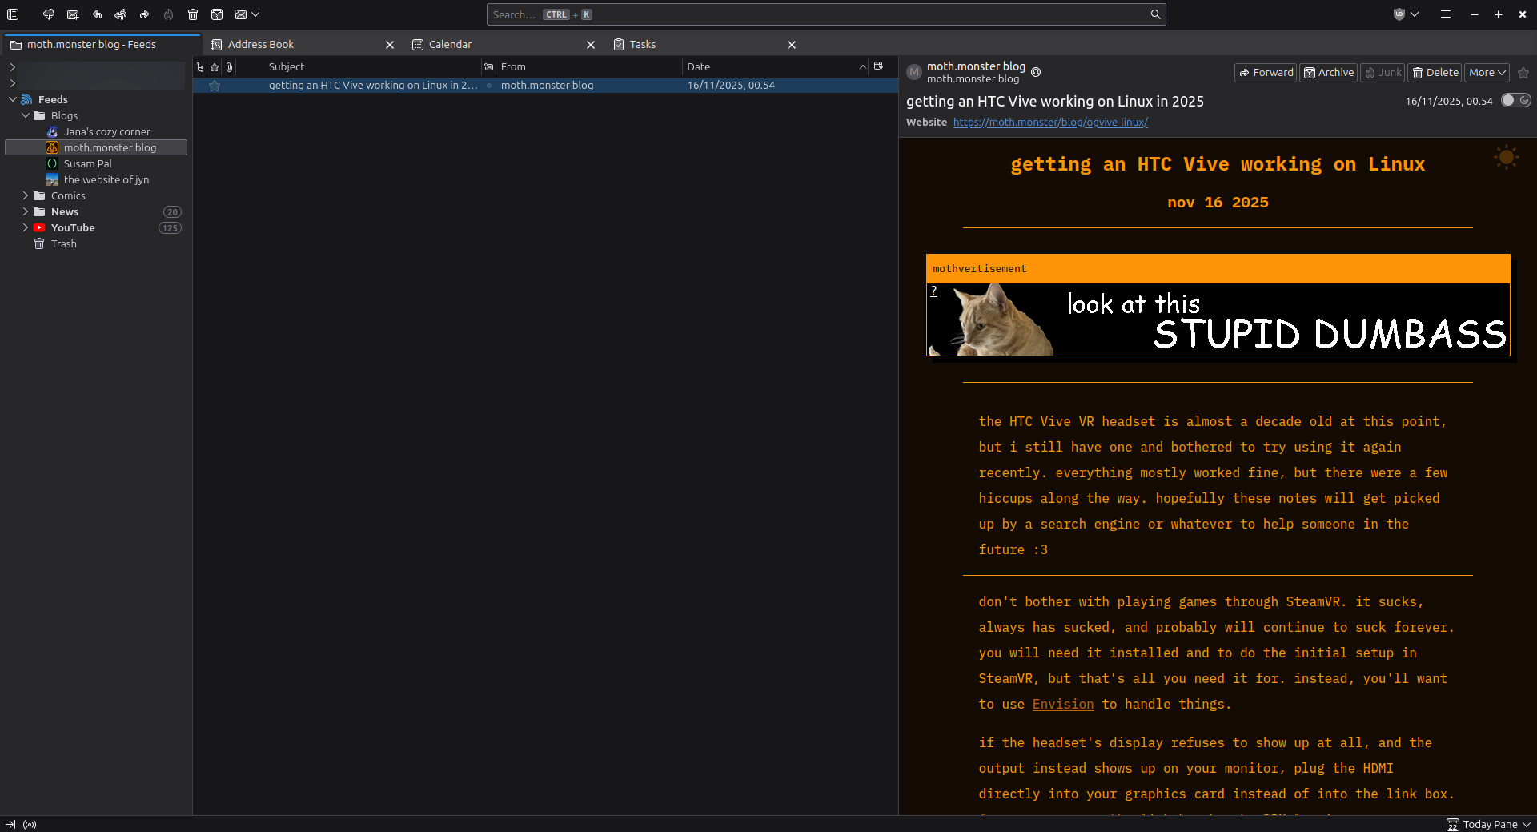Click the Reply All toolbar icon
Image resolution: width=1537 pixels, height=832 pixels.
(x=120, y=14)
